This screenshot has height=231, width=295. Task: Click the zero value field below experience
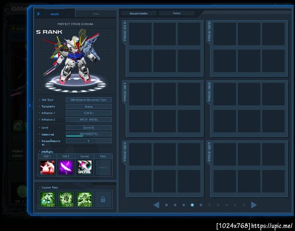[88, 141]
